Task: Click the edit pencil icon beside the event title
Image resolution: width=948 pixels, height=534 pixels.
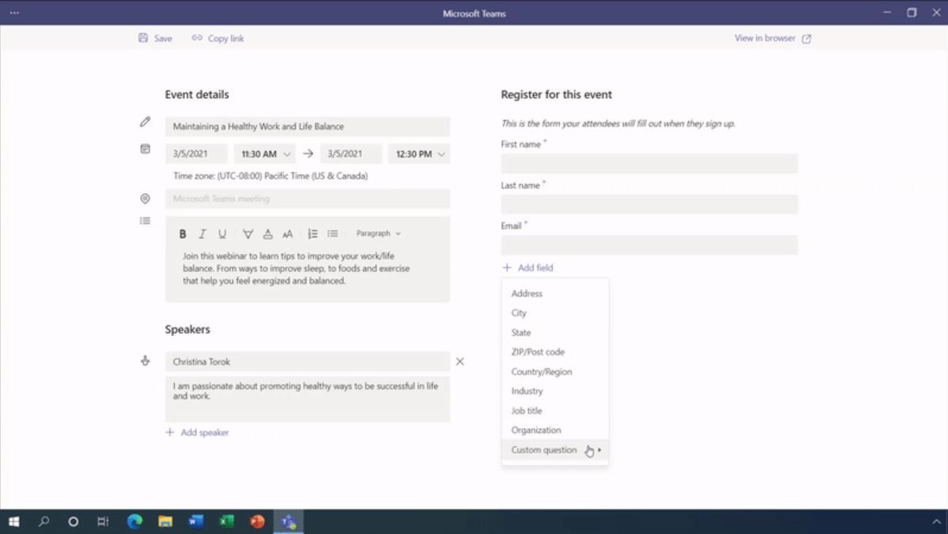Action: [x=145, y=121]
